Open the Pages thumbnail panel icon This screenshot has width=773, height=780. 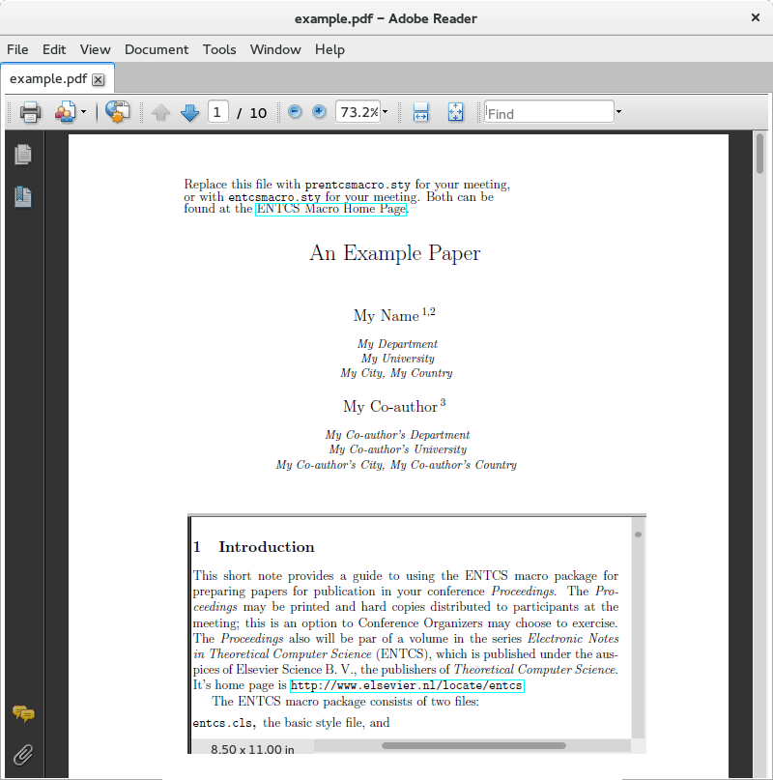click(23, 155)
